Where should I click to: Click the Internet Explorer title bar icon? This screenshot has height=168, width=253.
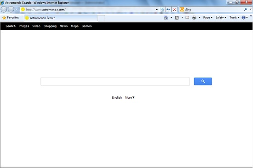point(2,3)
